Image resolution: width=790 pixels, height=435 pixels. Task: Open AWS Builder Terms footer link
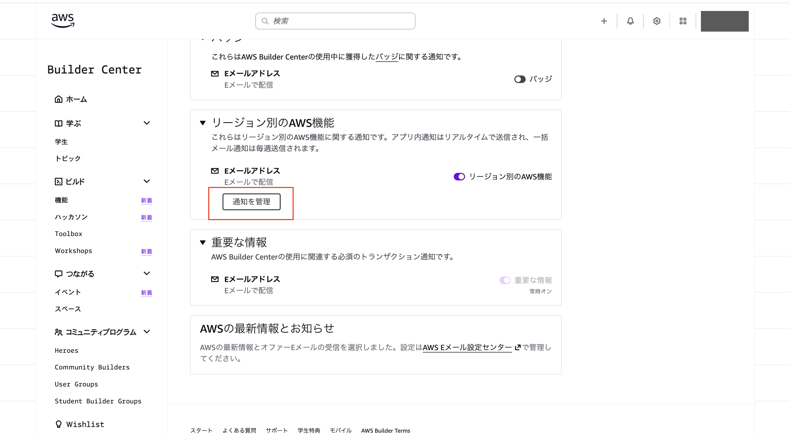386,430
